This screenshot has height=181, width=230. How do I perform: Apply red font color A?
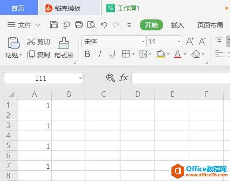pyautogui.click(x=178, y=54)
